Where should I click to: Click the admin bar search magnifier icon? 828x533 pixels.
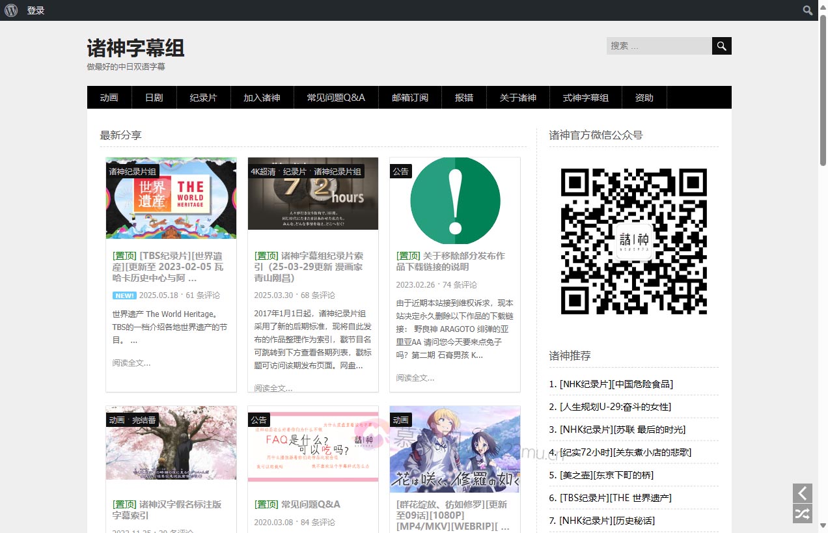807,10
